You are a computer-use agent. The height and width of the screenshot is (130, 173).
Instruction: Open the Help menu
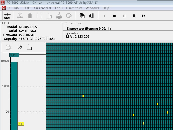(106, 8)
